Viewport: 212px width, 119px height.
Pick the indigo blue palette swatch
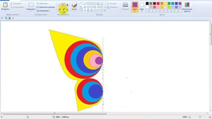click(177, 4)
